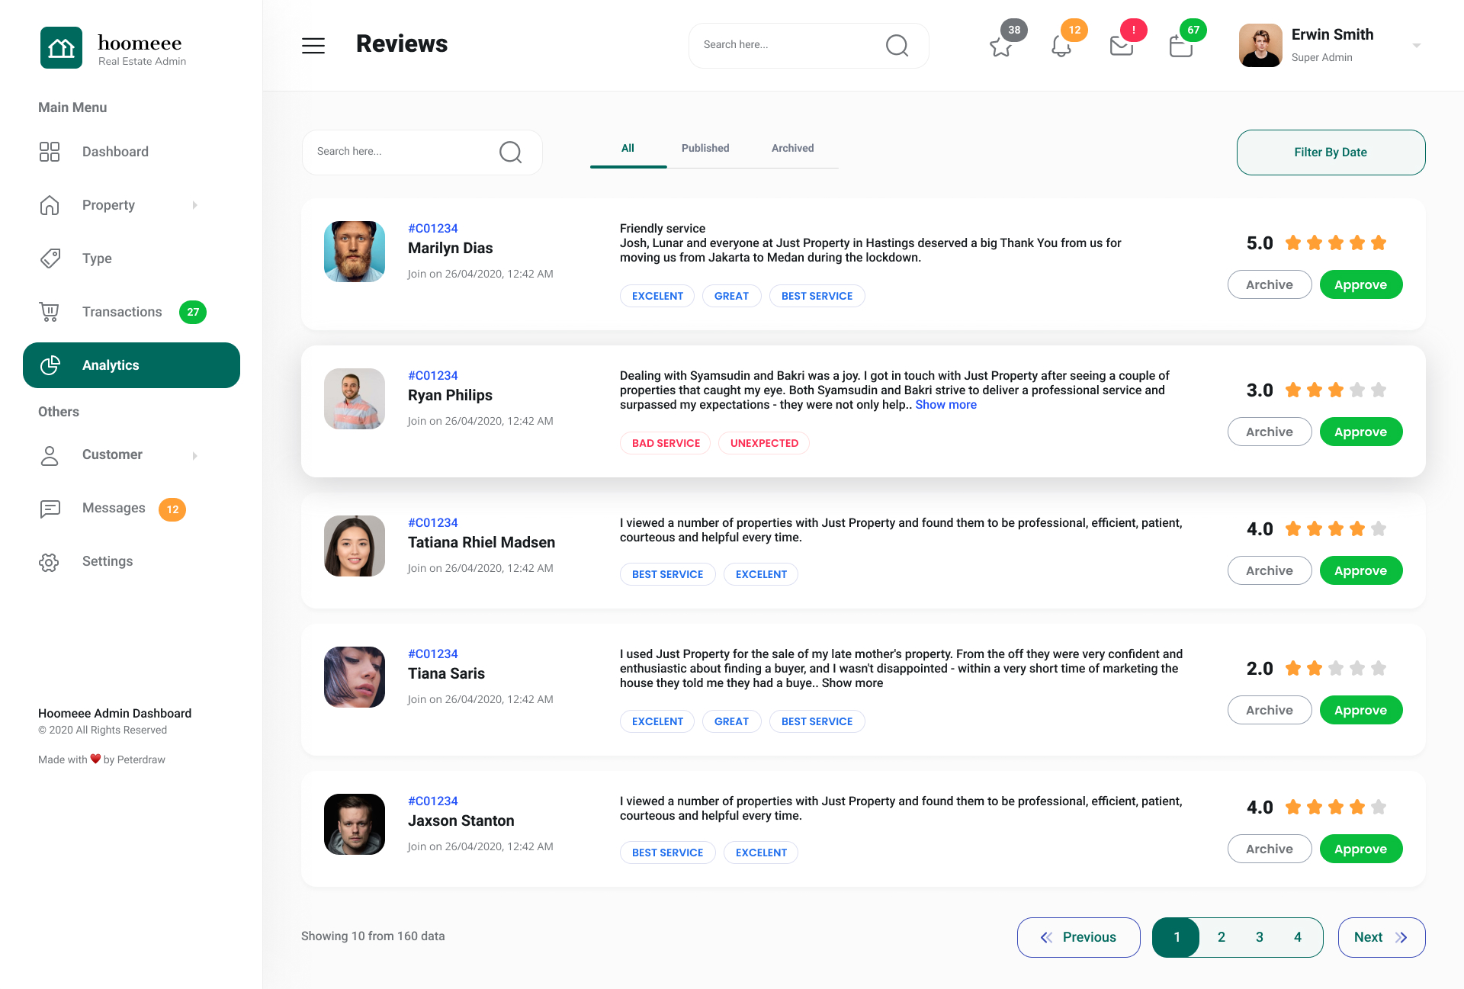Screen dimensions: 1464x989
Task: Click the calendar icon with 67 badge
Action: pos(1180,47)
